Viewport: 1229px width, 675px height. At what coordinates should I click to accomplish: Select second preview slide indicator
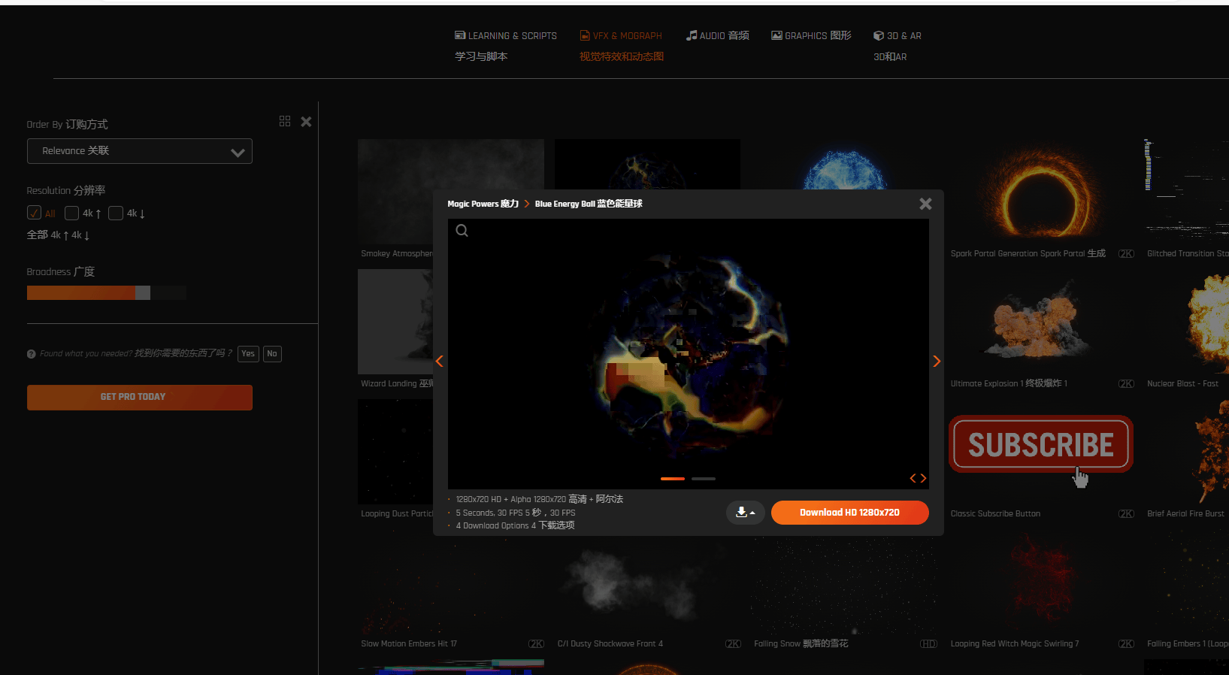(x=704, y=479)
